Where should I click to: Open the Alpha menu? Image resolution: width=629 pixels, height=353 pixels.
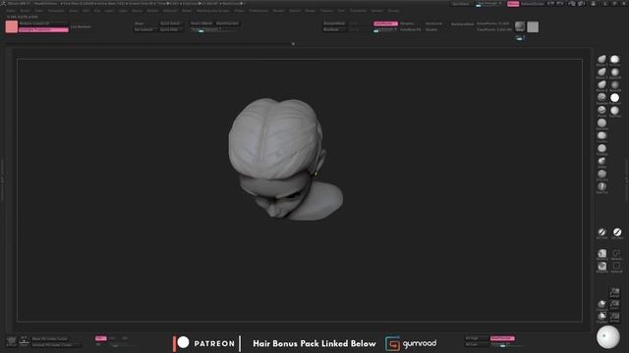[x=11, y=11]
